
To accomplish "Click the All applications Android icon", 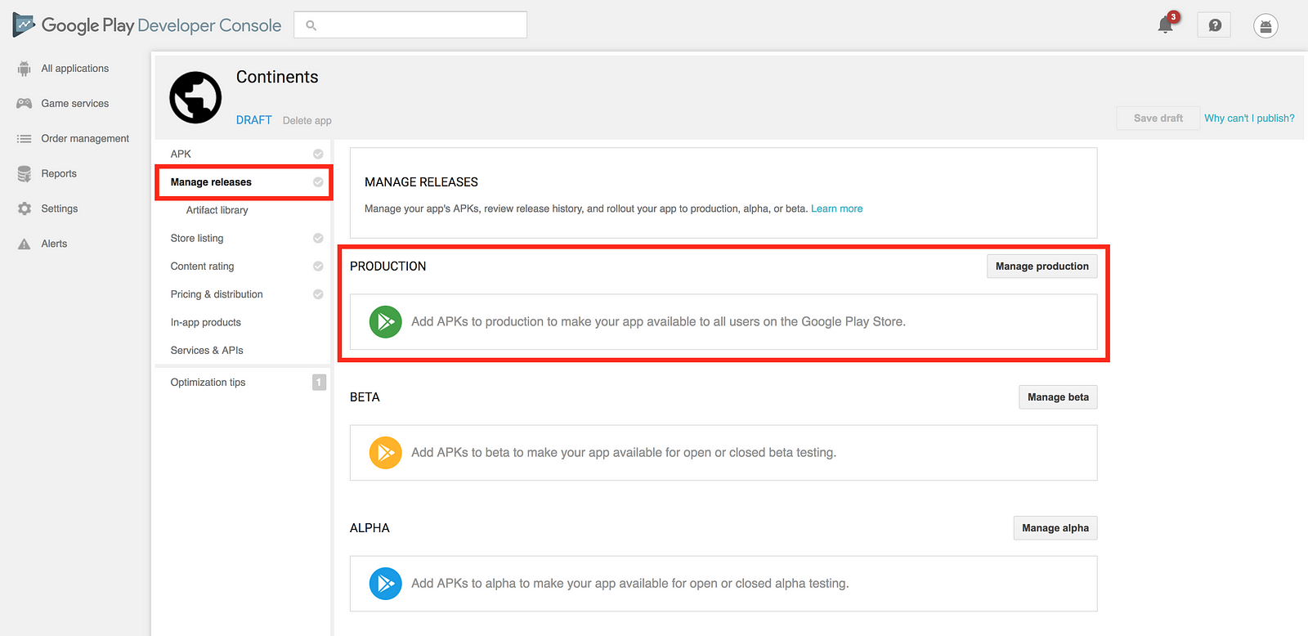I will pyautogui.click(x=25, y=69).
